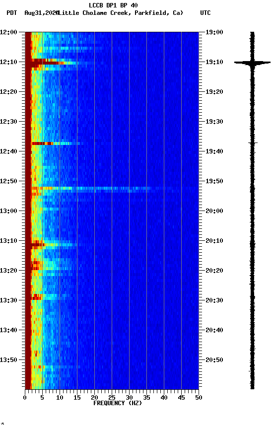Image resolution: width=274 pixels, height=429 pixels.
Task: Click the '30' frequency axis tick label
Action: pyautogui.click(x=129, y=398)
